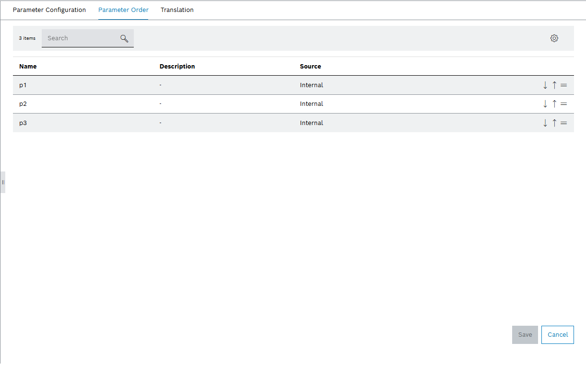
Task: Move parameter p2 up one position
Action: coord(554,103)
